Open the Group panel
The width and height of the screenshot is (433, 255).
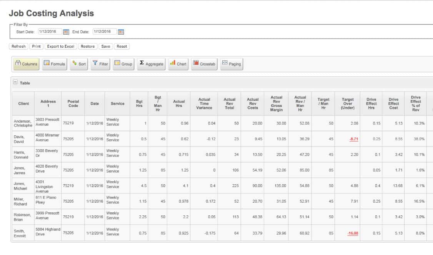(x=123, y=64)
